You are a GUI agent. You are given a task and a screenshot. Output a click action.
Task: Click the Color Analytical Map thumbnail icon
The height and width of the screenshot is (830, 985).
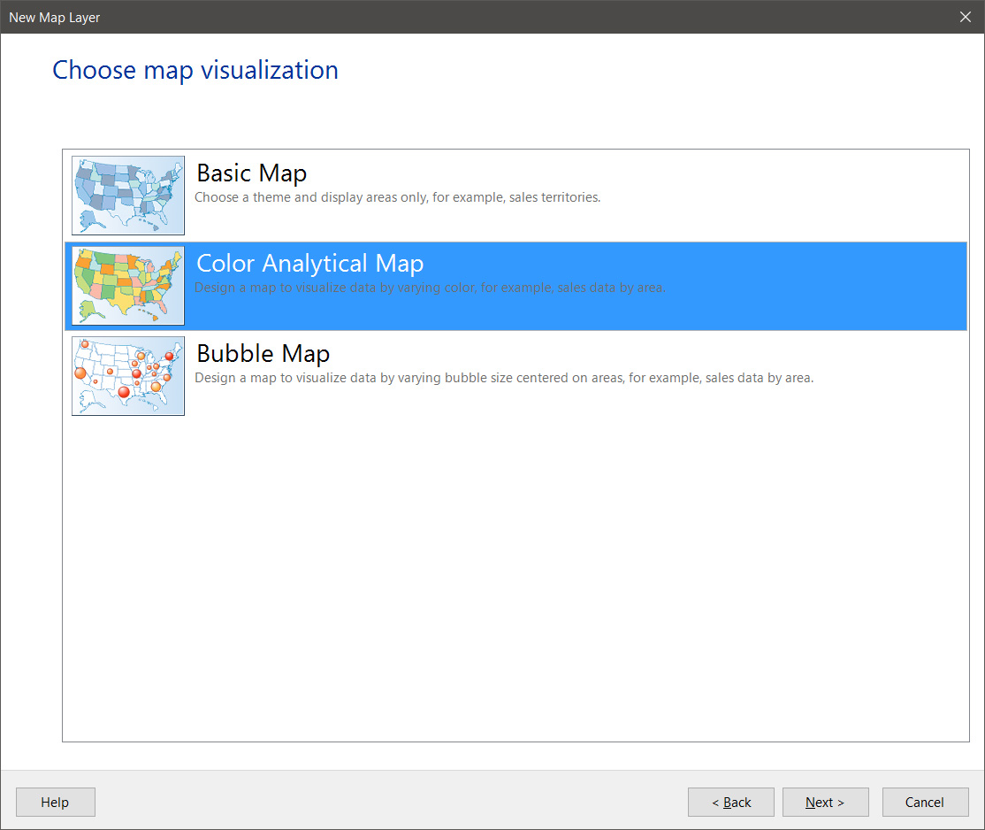tap(128, 286)
